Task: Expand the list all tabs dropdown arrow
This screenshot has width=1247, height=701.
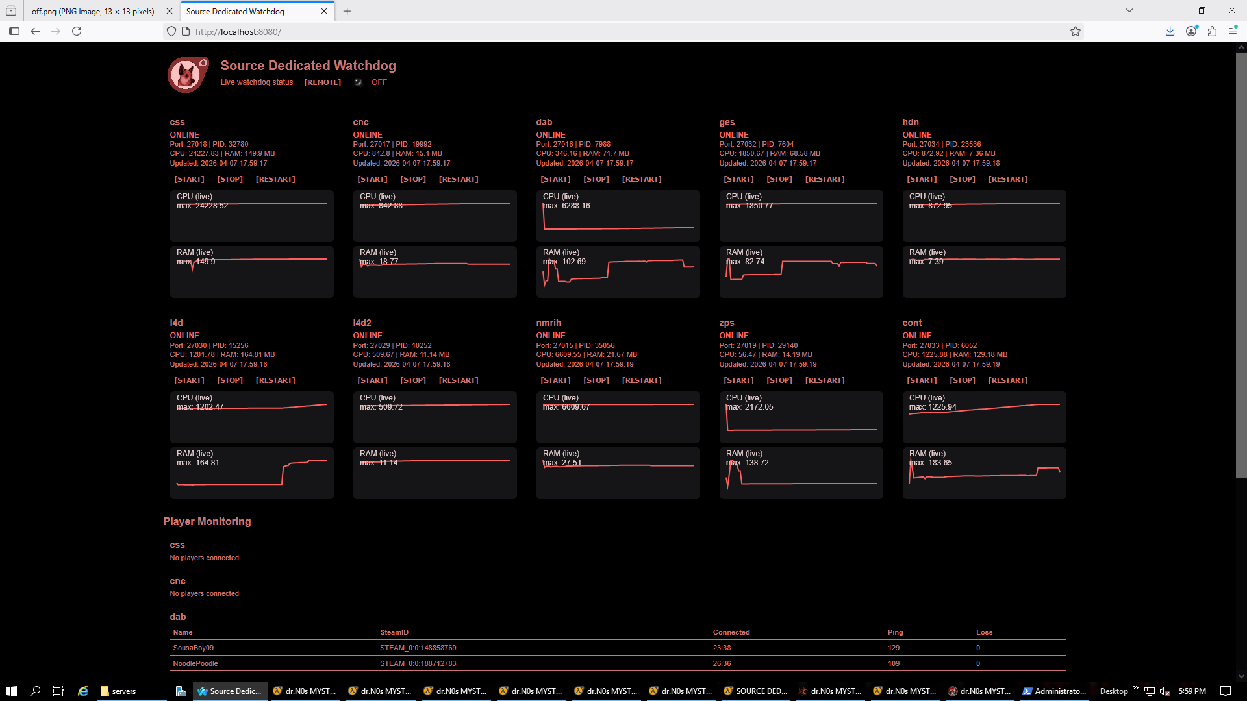Action: pos(1129,10)
